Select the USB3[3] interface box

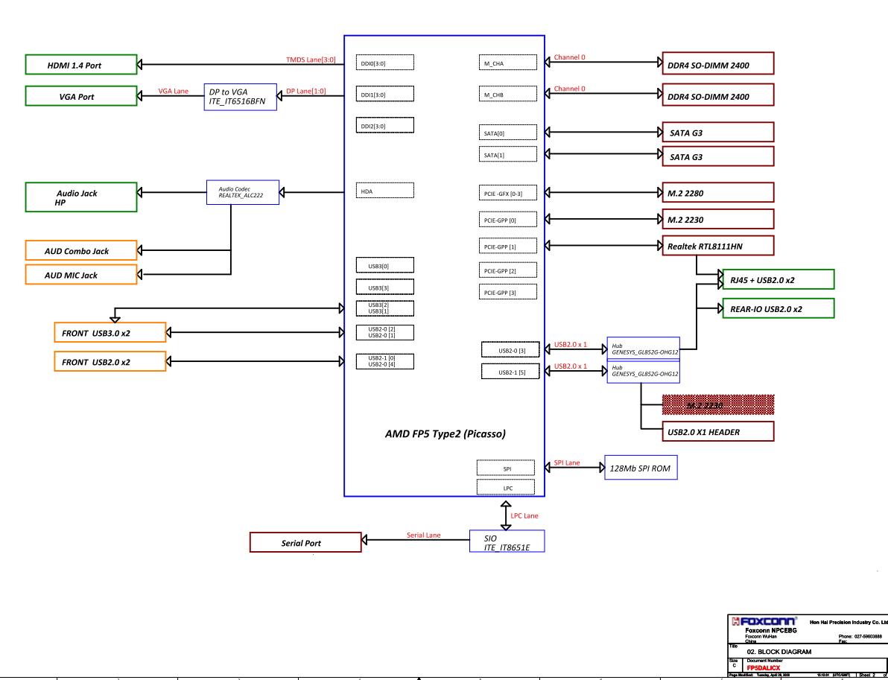coord(384,287)
